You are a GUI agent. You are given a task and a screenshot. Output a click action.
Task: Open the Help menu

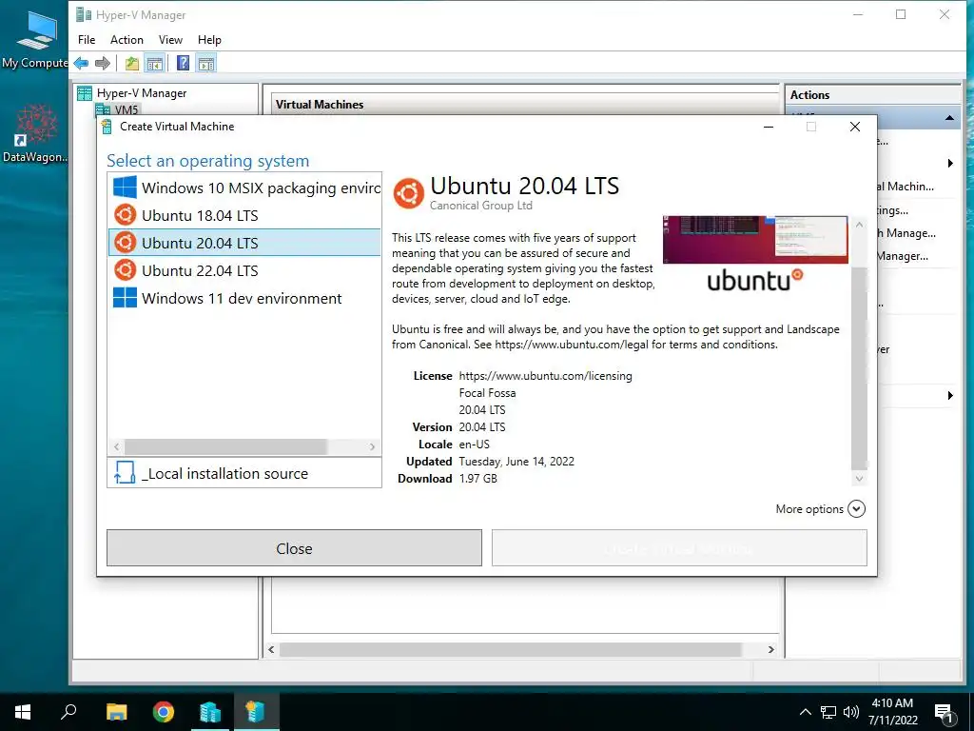[209, 40]
